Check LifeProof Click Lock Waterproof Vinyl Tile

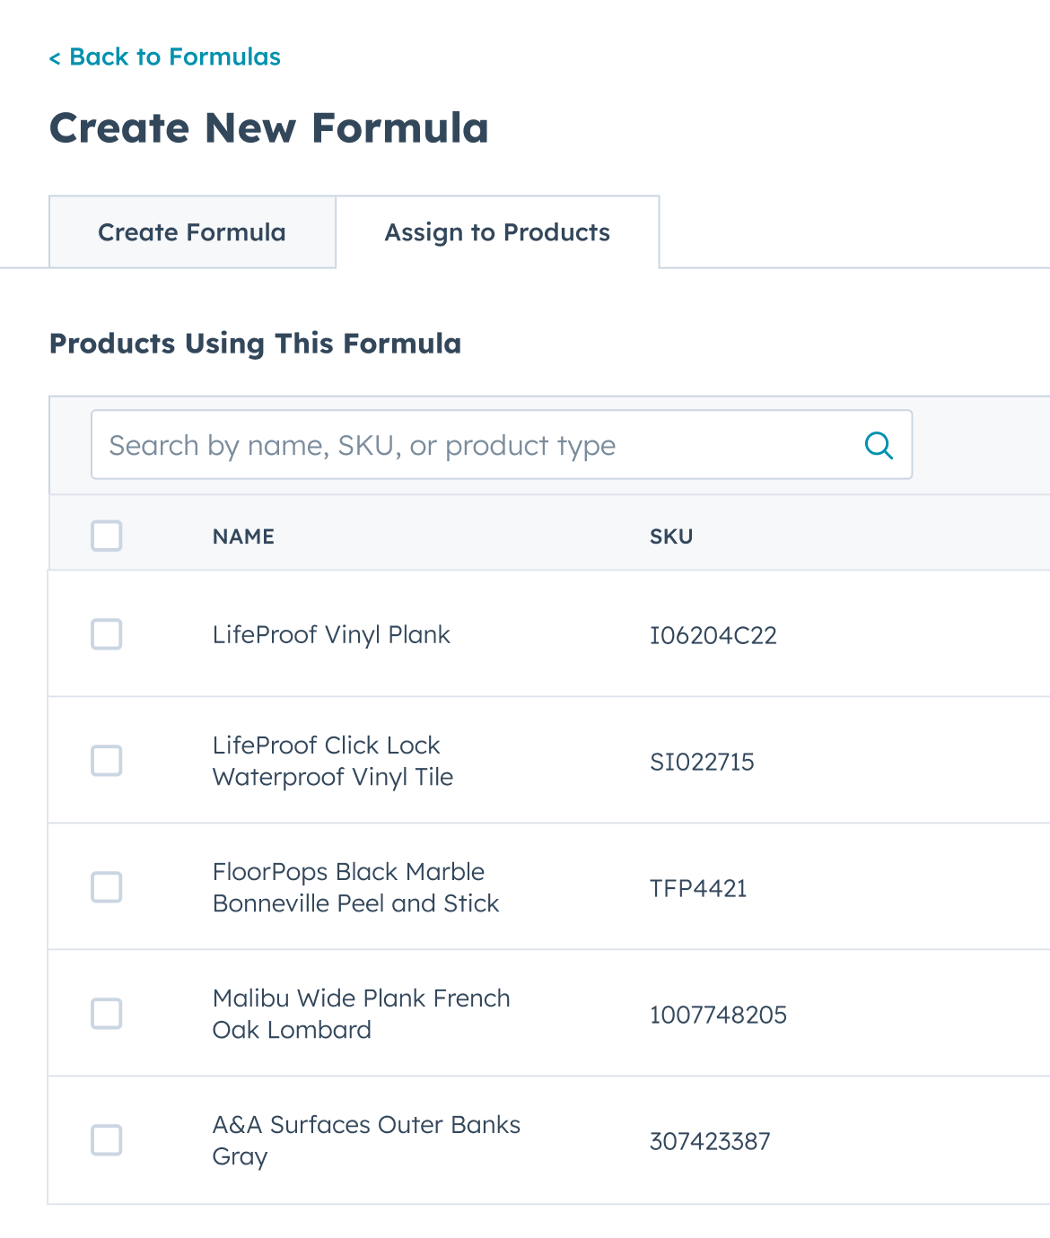106,761
